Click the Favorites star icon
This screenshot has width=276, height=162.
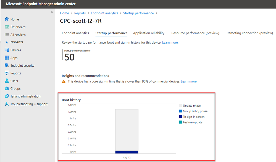[x=7, y=42]
